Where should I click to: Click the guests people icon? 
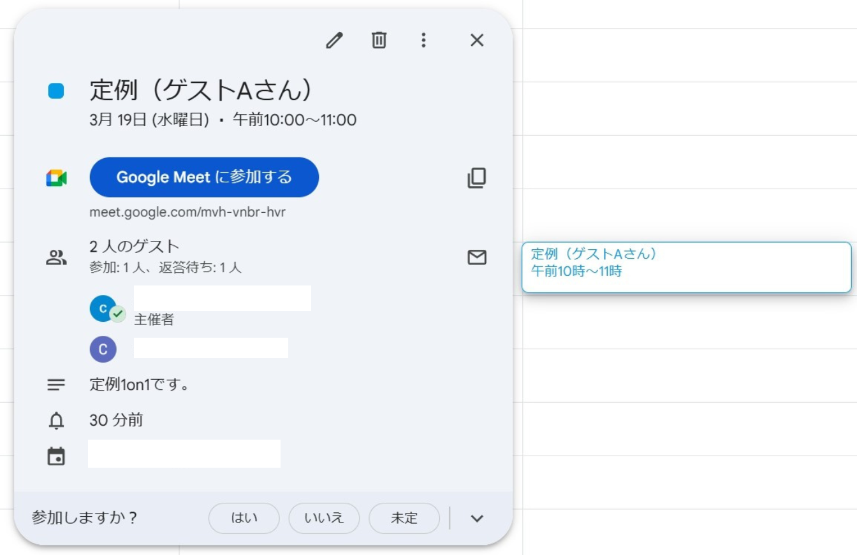coord(56,257)
